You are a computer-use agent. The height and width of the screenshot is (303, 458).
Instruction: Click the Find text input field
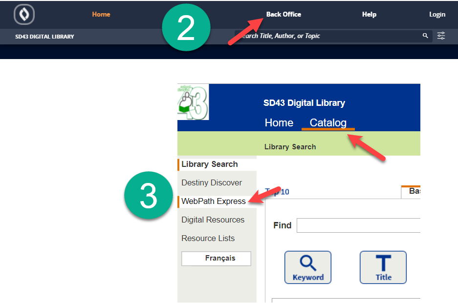tap(358, 225)
